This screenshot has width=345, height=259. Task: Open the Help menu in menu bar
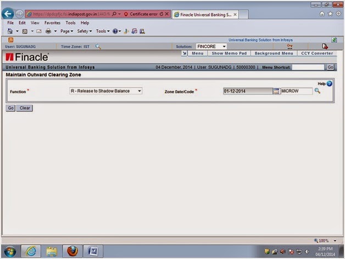tap(85, 23)
